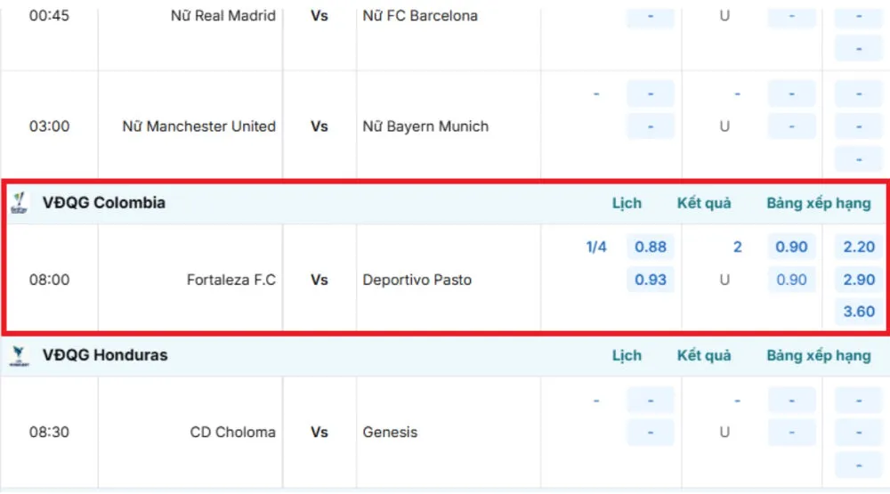View Kết quả for VĐQG Honduras

704,355
